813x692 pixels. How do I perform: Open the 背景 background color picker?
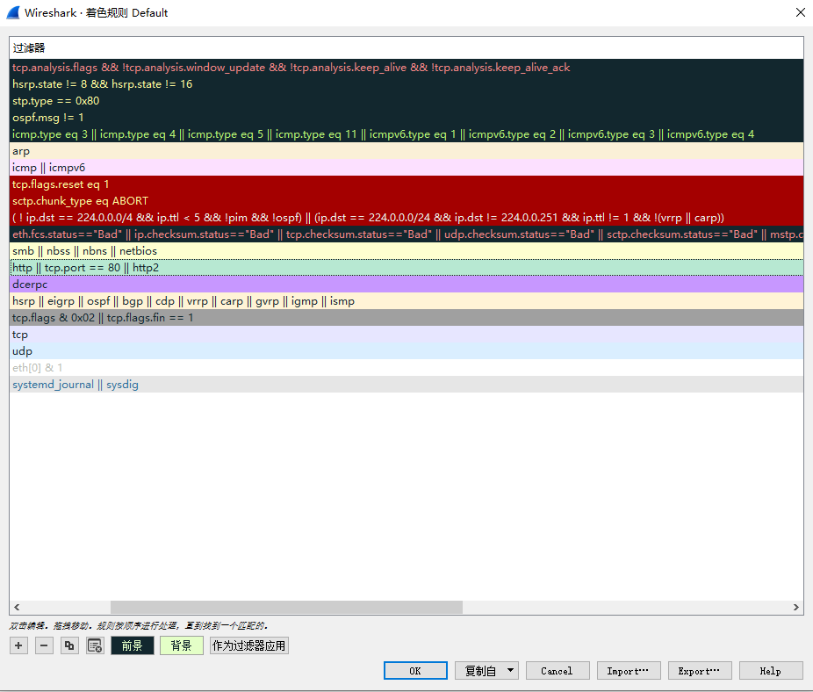click(182, 645)
